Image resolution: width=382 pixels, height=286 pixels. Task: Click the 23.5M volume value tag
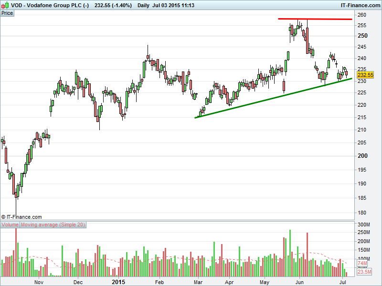(x=364, y=273)
